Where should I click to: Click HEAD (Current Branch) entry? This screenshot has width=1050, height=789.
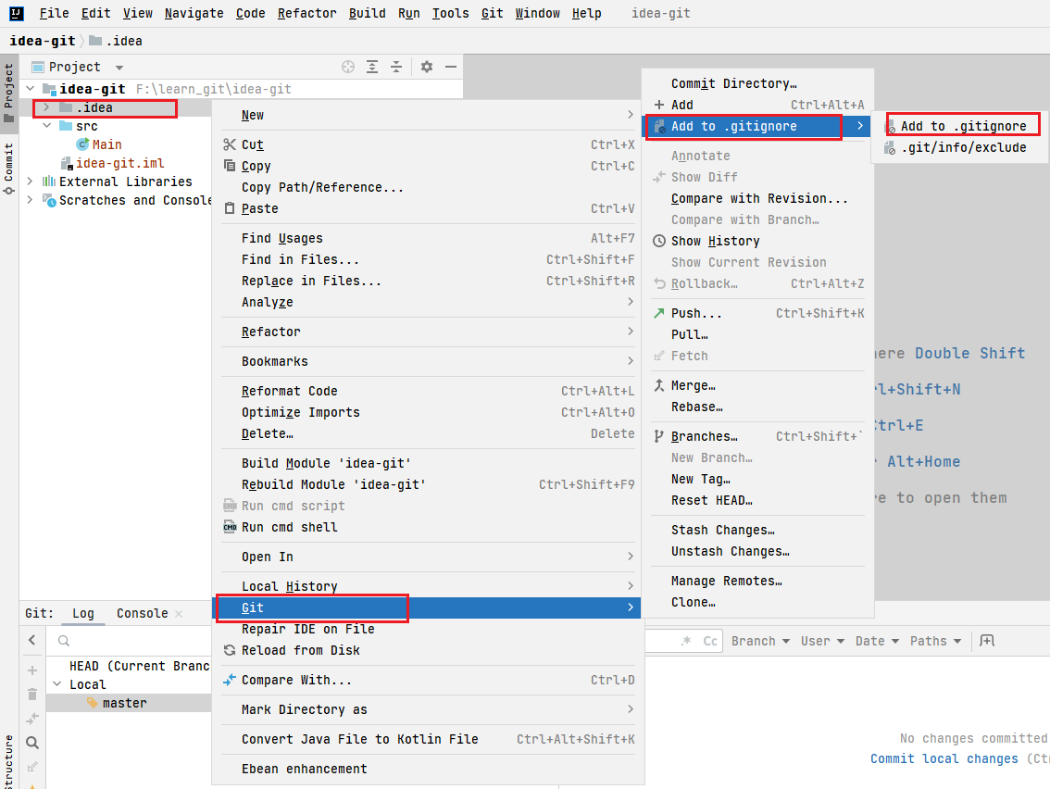point(139,666)
